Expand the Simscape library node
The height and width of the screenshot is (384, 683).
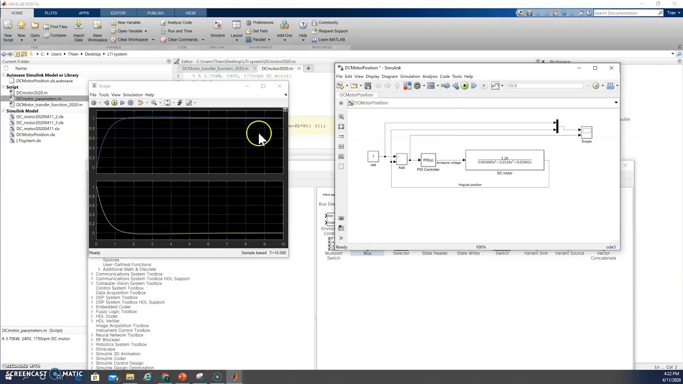tap(92, 349)
